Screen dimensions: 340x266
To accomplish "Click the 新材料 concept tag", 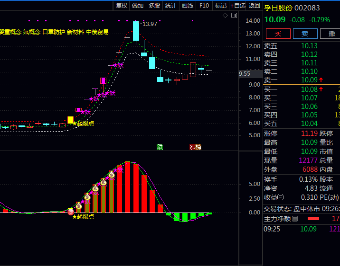I will (x=75, y=32).
